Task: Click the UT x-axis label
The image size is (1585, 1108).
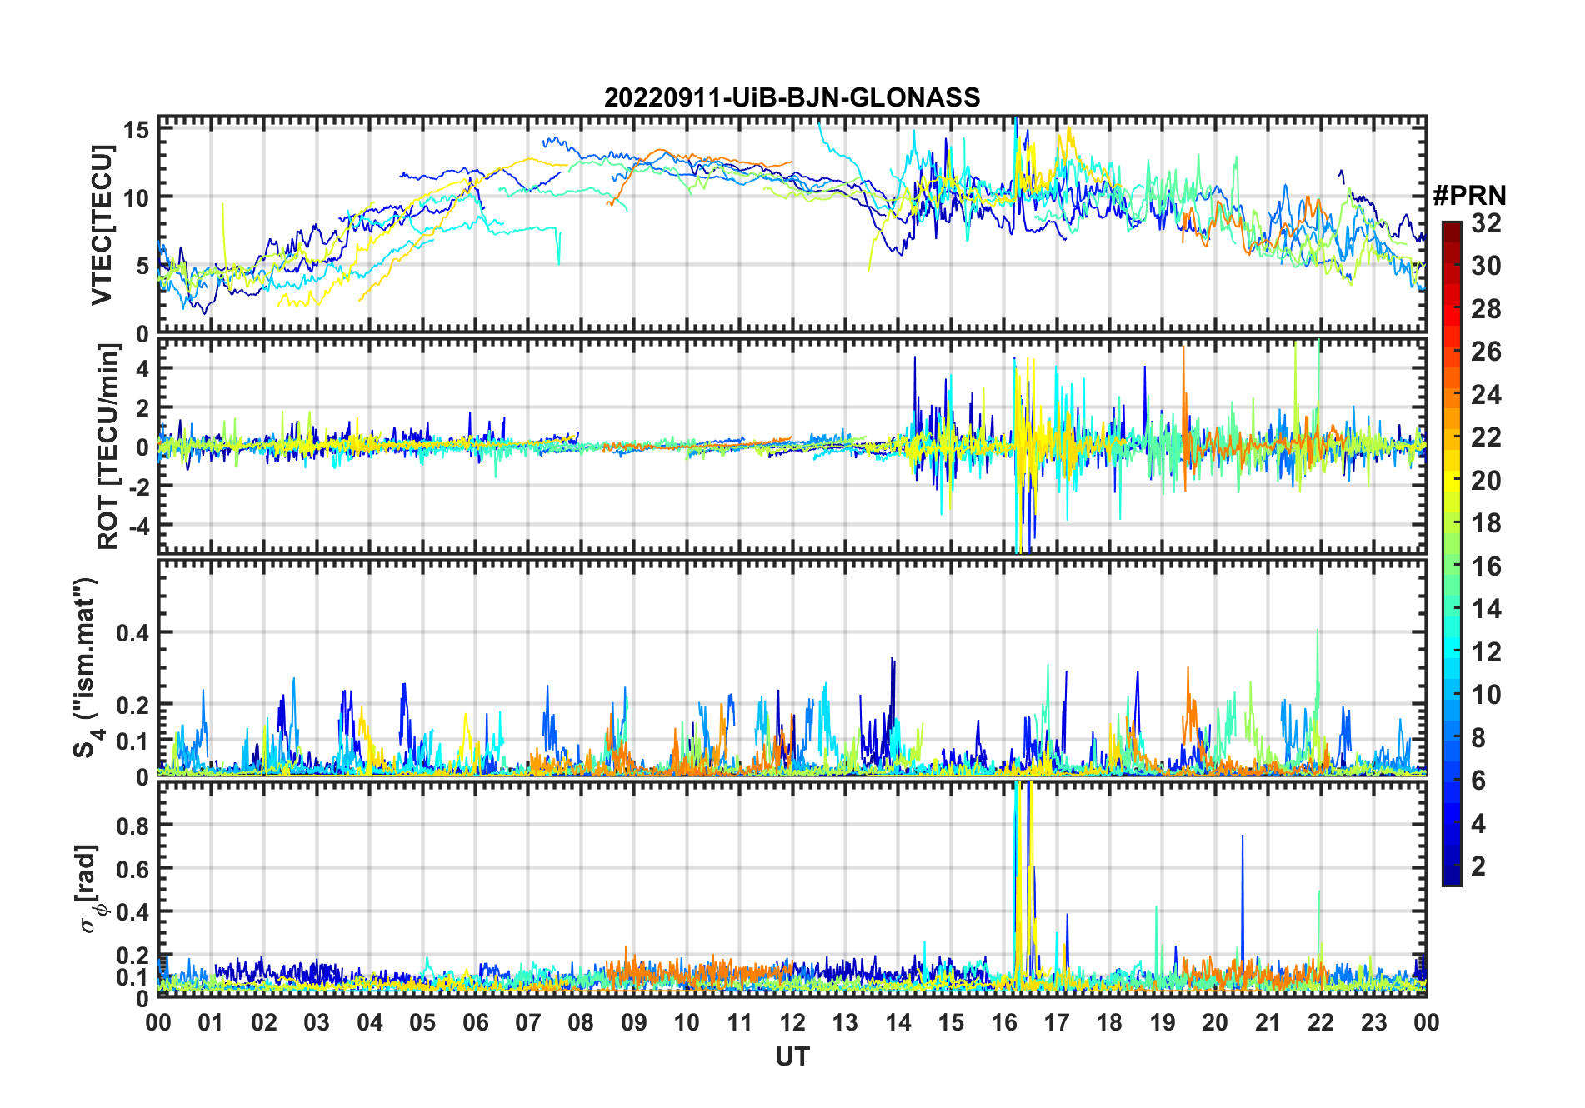Action: [792, 1057]
